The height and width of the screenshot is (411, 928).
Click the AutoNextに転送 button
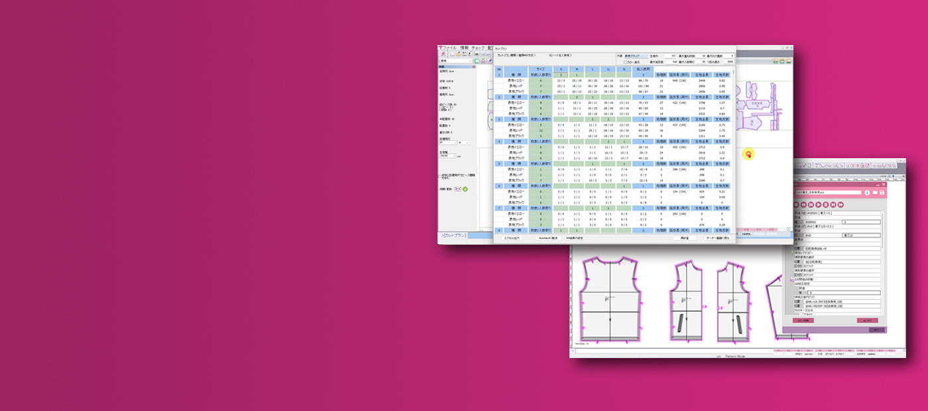click(x=548, y=238)
